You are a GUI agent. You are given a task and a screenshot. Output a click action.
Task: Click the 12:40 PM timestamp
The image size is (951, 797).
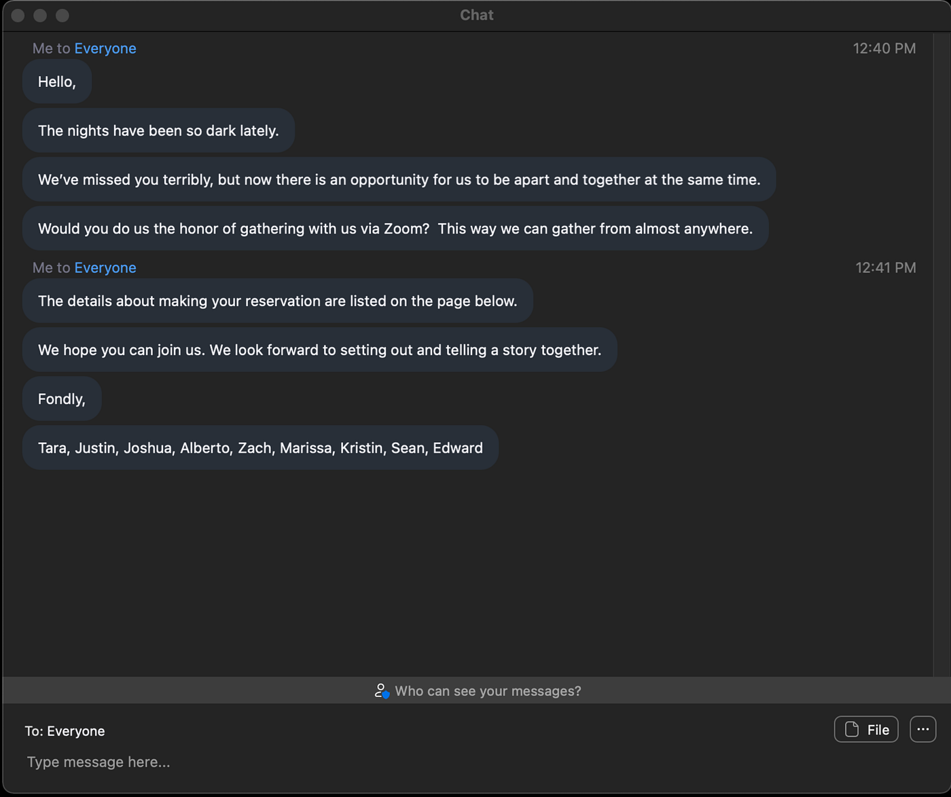[x=884, y=48]
